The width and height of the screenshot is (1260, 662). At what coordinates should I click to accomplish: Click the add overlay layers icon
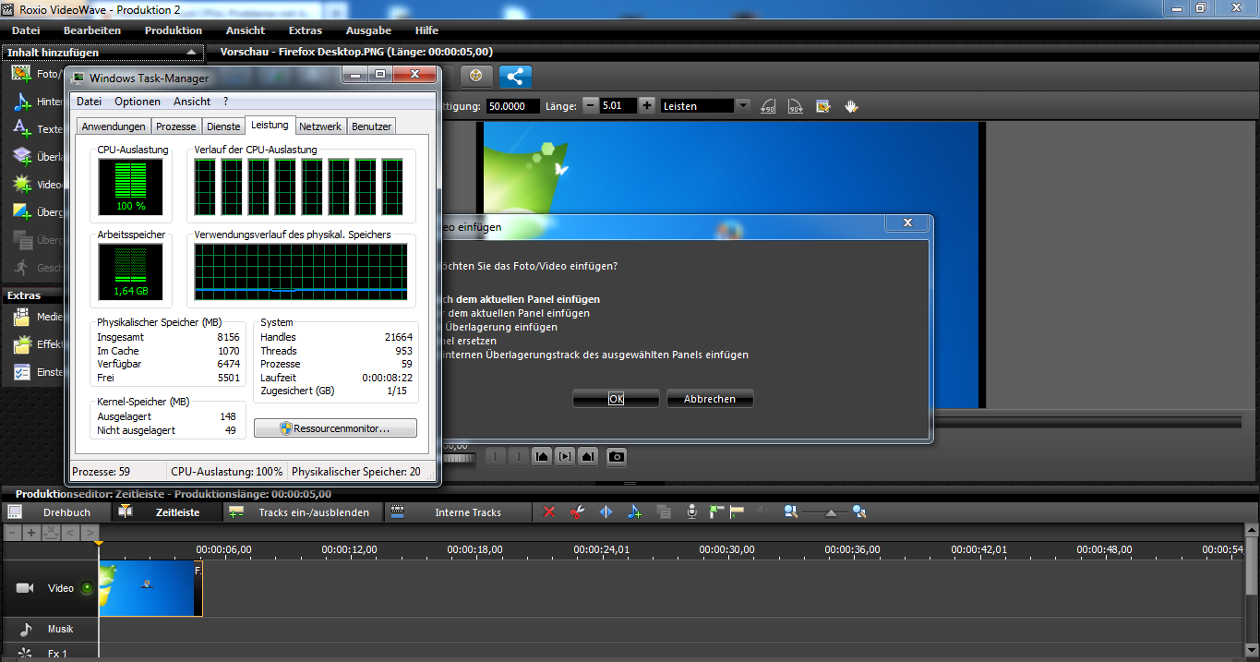coord(21,156)
